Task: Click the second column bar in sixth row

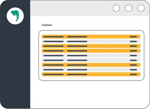Action: 77,60
